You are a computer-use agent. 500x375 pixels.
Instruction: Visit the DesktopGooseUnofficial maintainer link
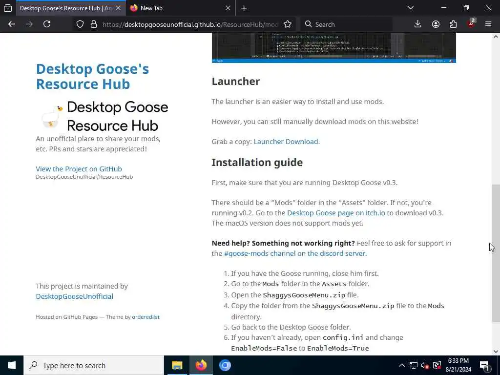74,296
